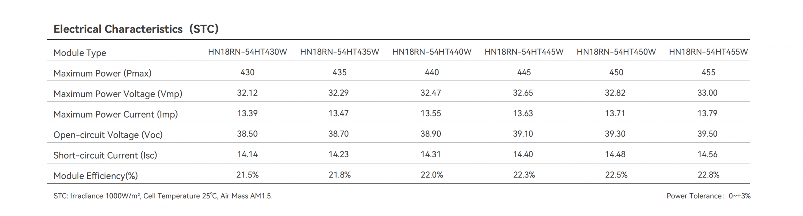Select the Maximum Power Voltage (Vmp) label

118,94
